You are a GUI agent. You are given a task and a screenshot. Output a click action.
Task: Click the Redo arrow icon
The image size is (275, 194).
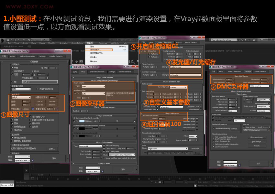[x=24, y=40]
